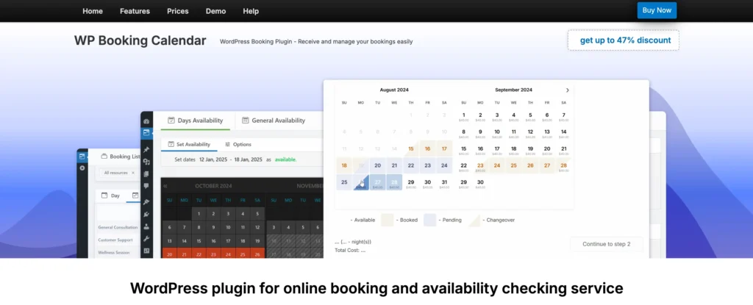Screen dimensions: 753x305
Task: Click the Continue to step 2 button
Action: click(x=606, y=244)
